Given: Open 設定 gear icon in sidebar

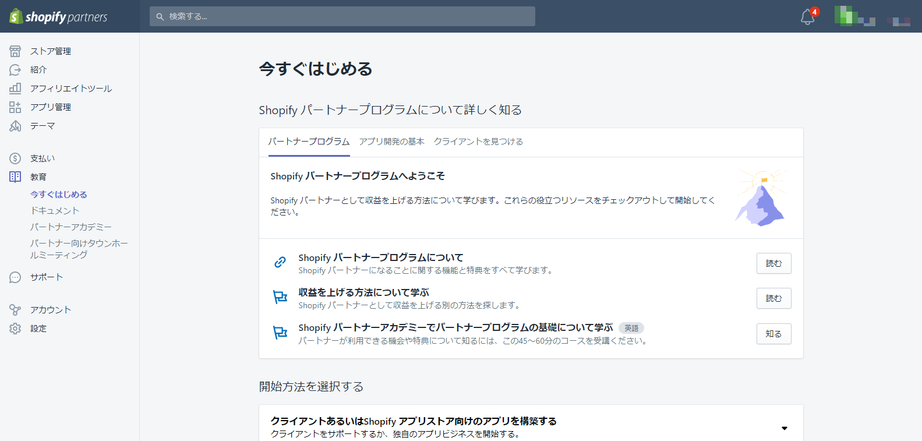Looking at the screenshot, I should click(15, 329).
